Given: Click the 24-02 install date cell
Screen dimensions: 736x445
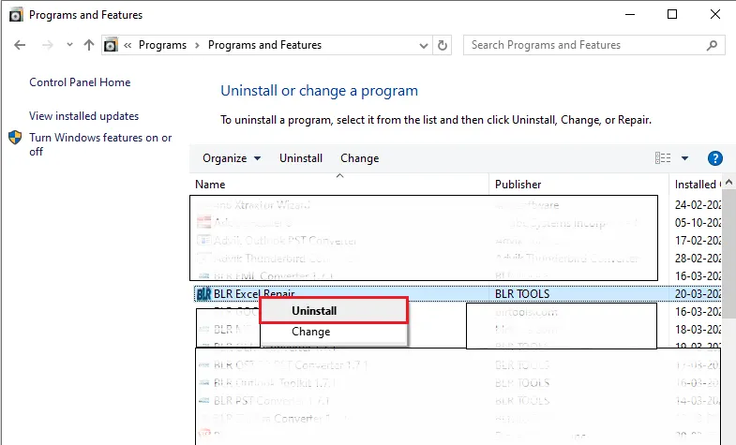Looking at the screenshot, I should tap(698, 205).
